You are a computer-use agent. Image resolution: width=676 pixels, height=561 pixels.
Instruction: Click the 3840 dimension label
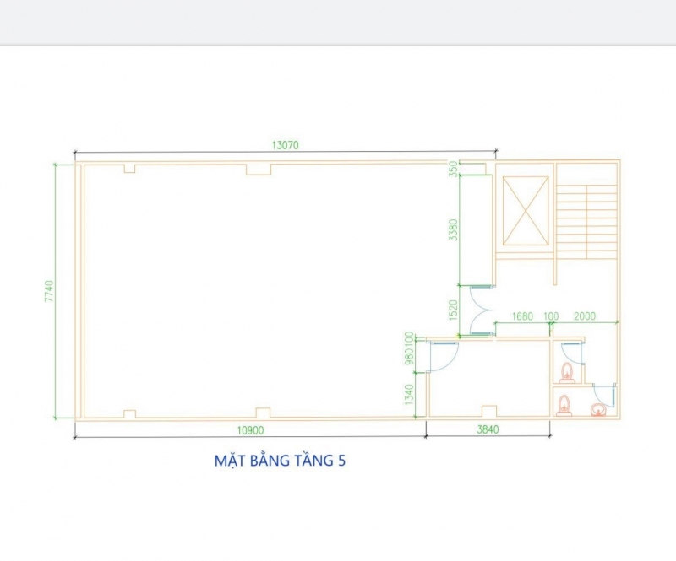(488, 430)
